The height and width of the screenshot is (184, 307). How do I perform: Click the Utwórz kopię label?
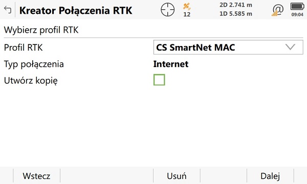[31, 81]
